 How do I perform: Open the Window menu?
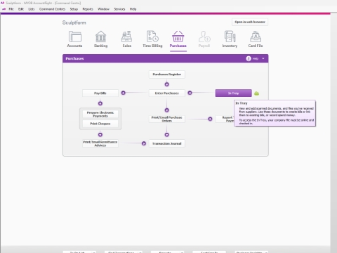(103, 9)
